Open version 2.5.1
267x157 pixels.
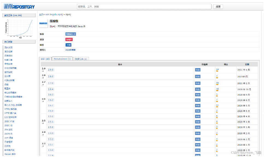pos(51,122)
